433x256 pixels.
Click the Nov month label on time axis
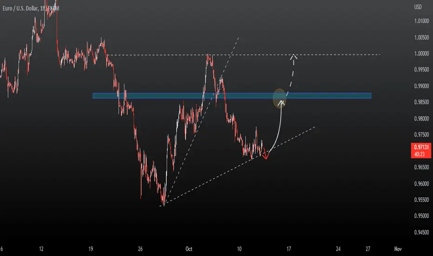398,249
